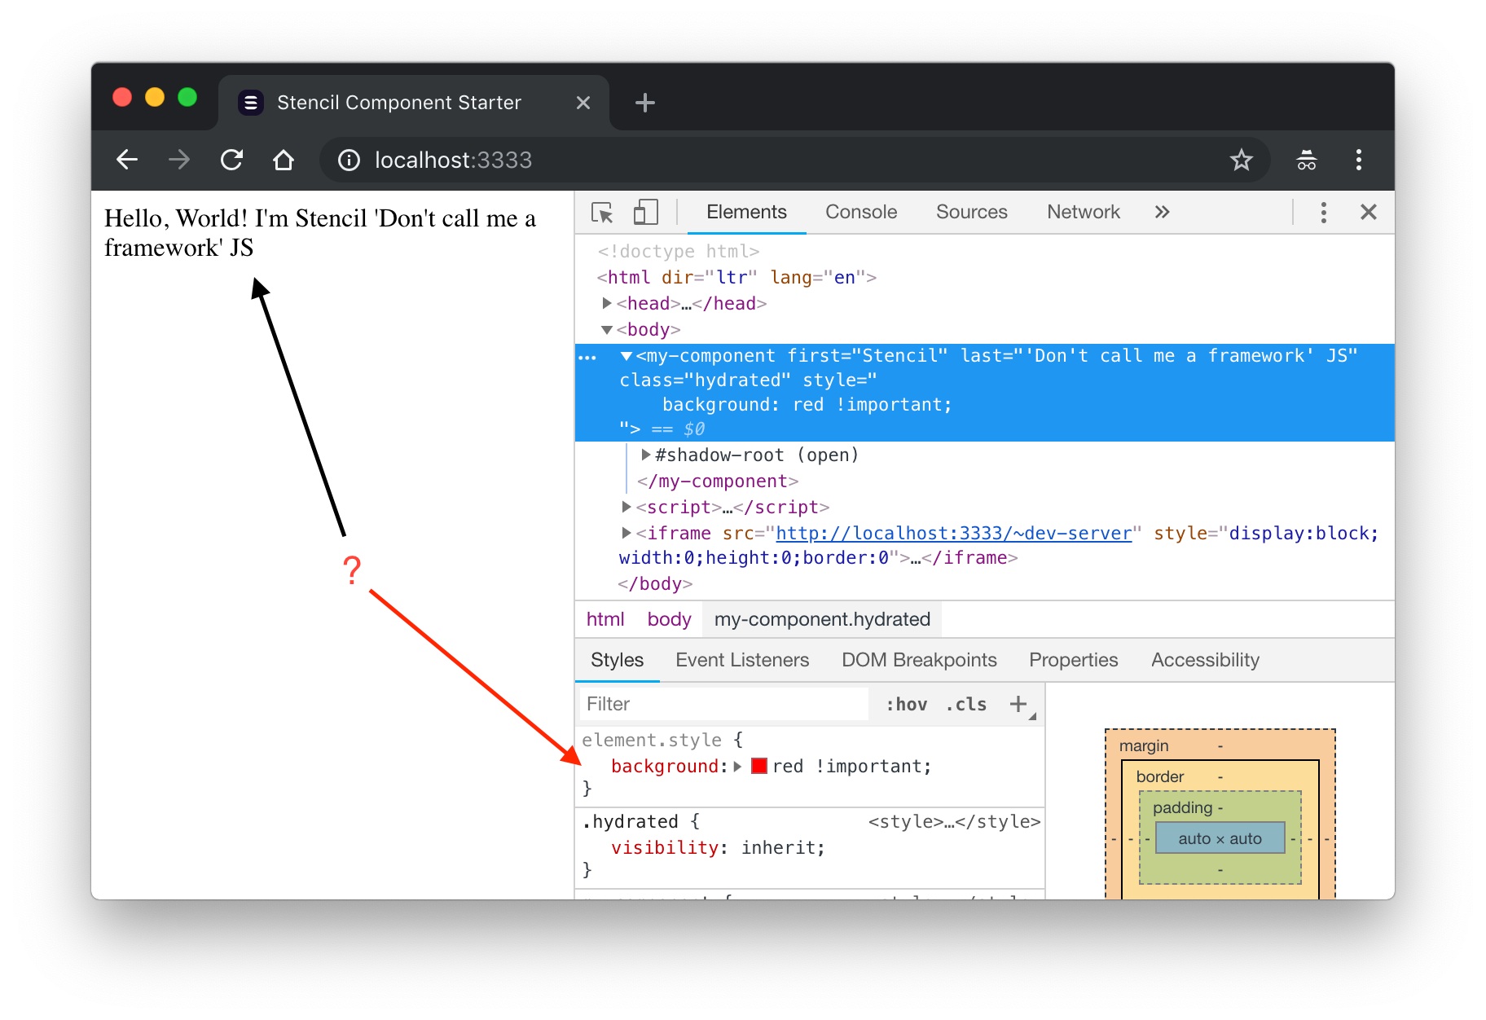
Task: Toggle the :hov element state panel
Action: click(907, 704)
